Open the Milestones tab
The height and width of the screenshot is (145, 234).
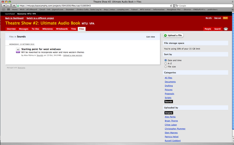(x=47, y=29)
